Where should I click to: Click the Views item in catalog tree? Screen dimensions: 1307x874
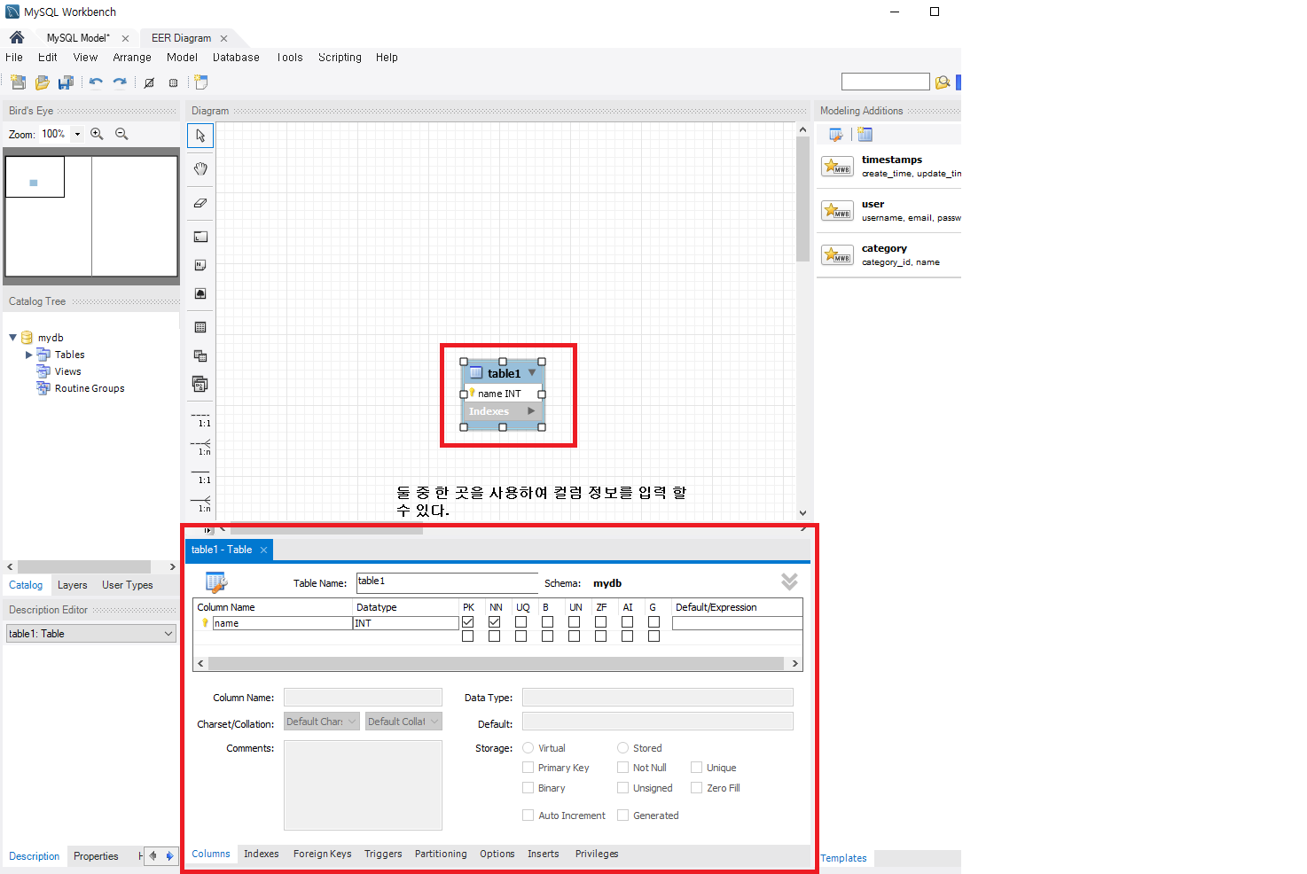point(67,371)
